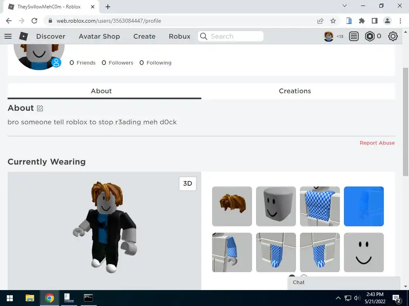The height and width of the screenshot is (306, 409).
Task: Open the blue extension icon in toolbar
Action: click(x=349, y=21)
